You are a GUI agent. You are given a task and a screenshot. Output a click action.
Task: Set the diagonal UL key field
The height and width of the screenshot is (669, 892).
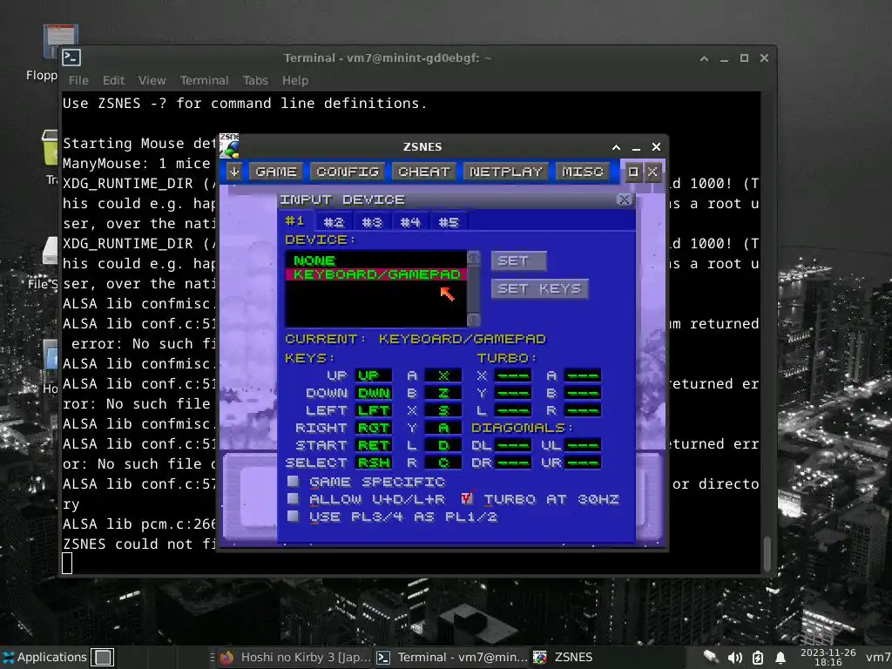(583, 445)
